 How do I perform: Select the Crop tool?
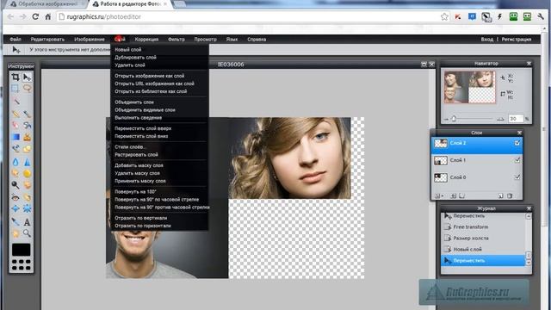click(15, 77)
